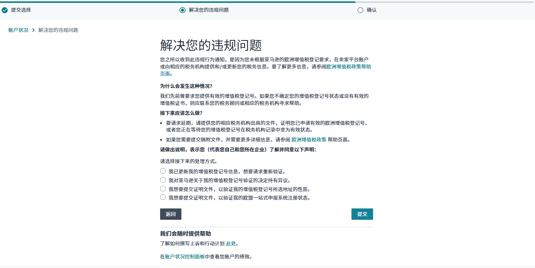This screenshot has height=268, width=535.
Task: Click the active step circle for 解决您的违规问题
Action: [x=182, y=10]
